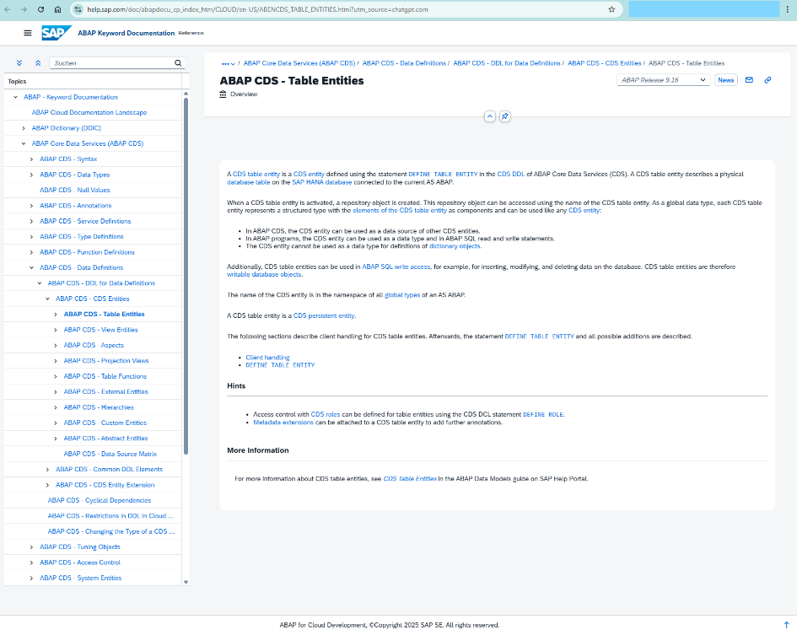Click the topics tree scrollbar thumb
Screen dimensions: 797x630
[186, 275]
